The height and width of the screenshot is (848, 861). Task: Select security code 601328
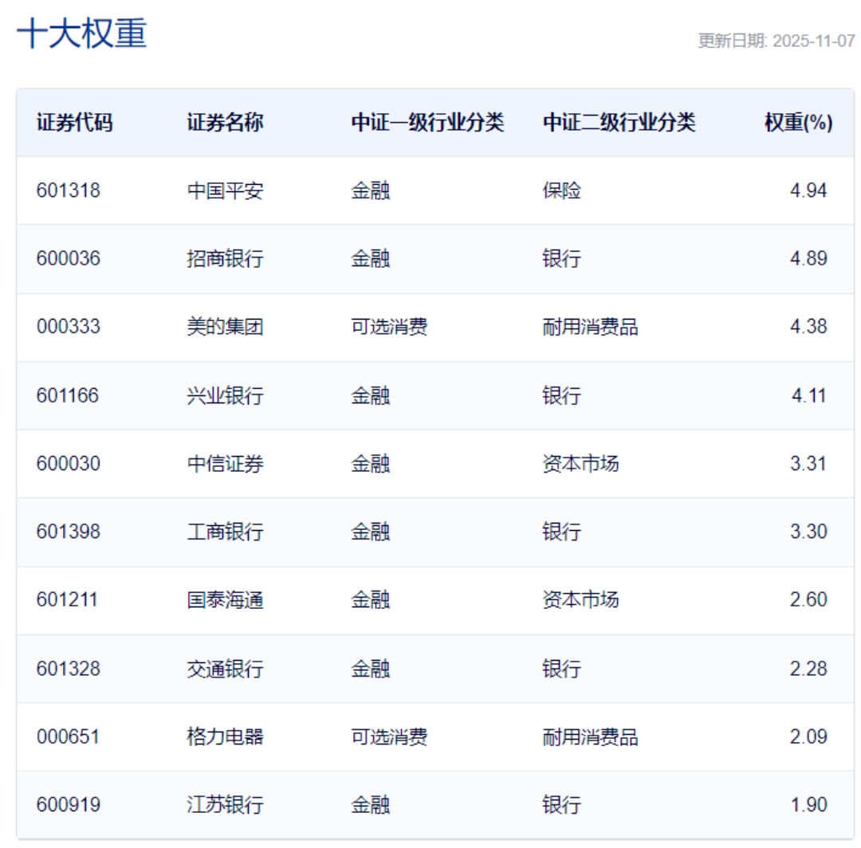tap(69, 669)
